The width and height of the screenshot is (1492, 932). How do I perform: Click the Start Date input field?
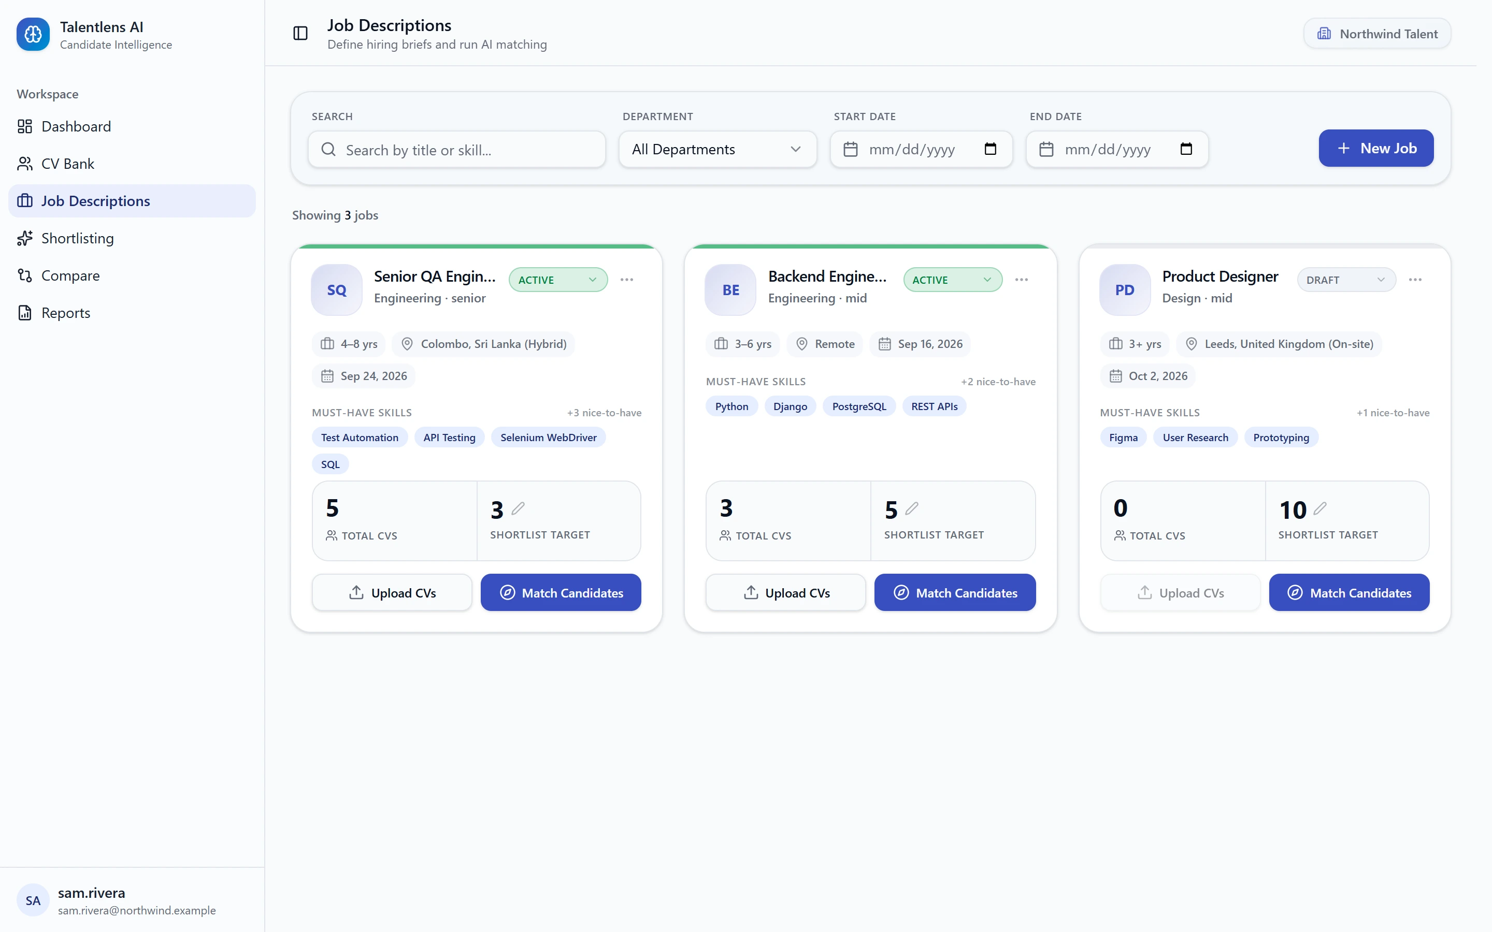pyautogui.click(x=921, y=149)
